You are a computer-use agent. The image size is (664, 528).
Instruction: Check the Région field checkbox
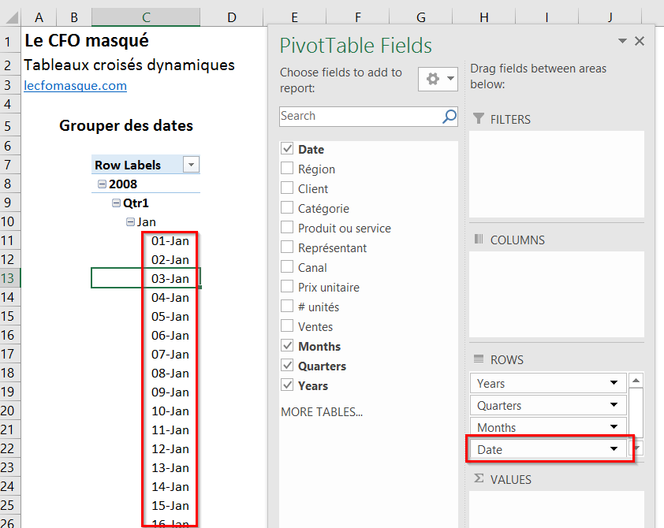[287, 169]
